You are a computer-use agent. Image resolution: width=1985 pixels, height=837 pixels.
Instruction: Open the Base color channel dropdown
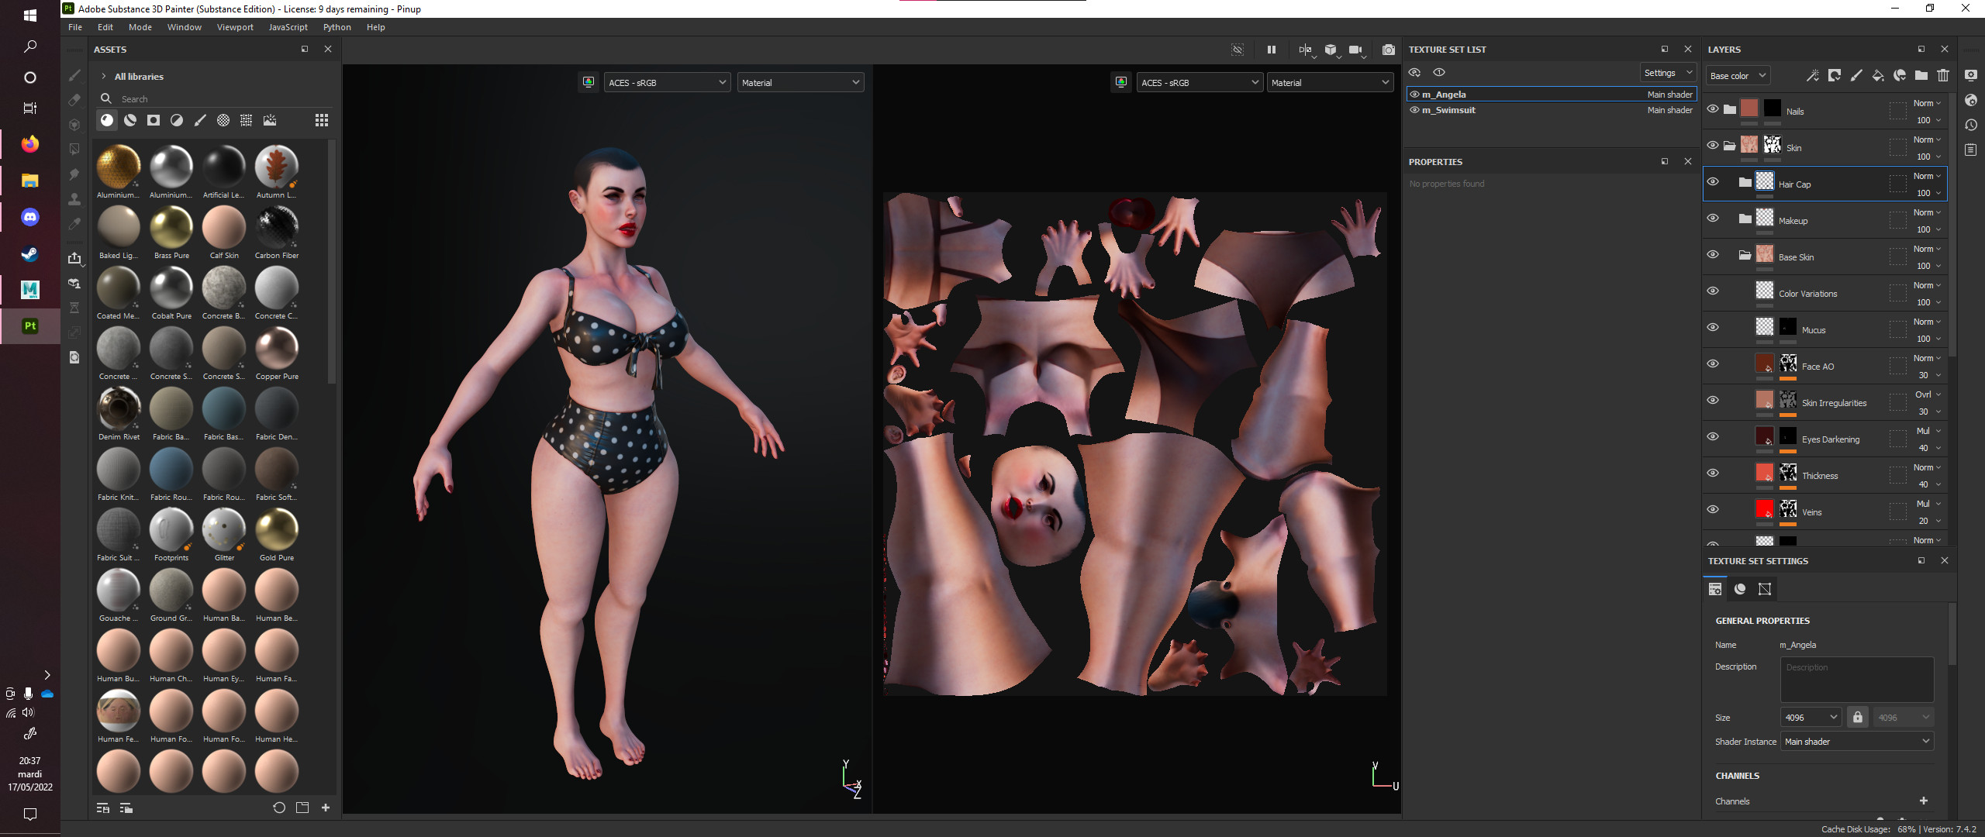(1738, 75)
